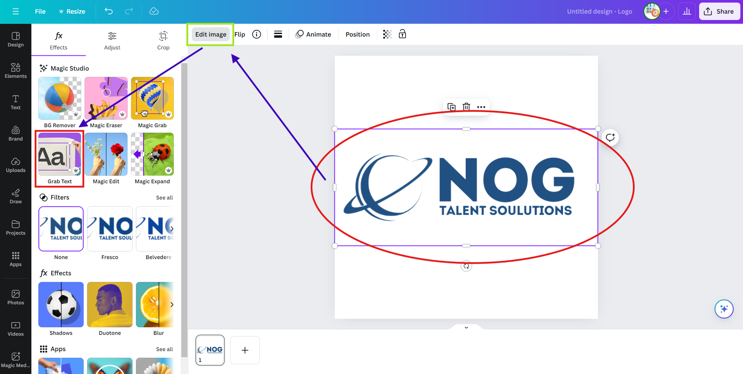Screen dimensions: 743x374
Task: Open the Uploads sidebar panel
Action: (x=15, y=165)
